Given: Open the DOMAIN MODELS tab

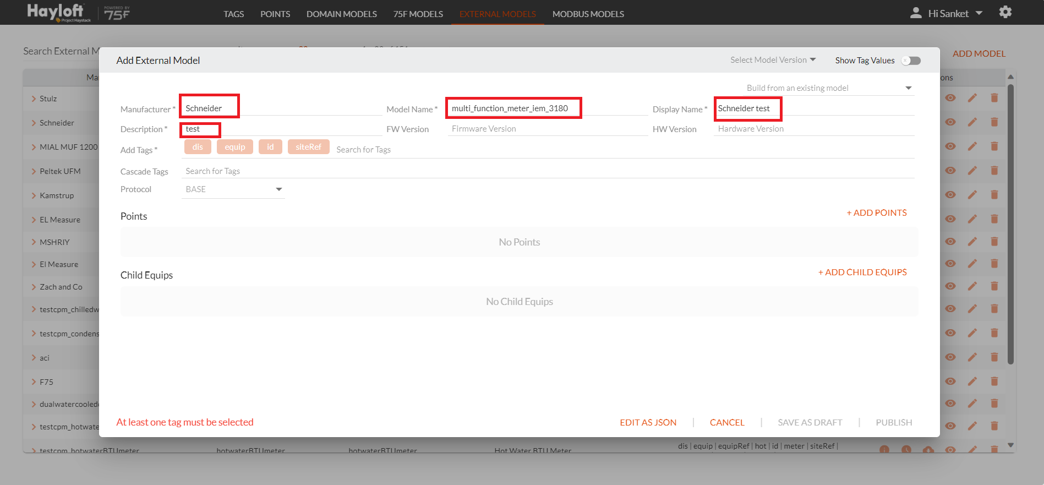Looking at the screenshot, I should point(342,14).
